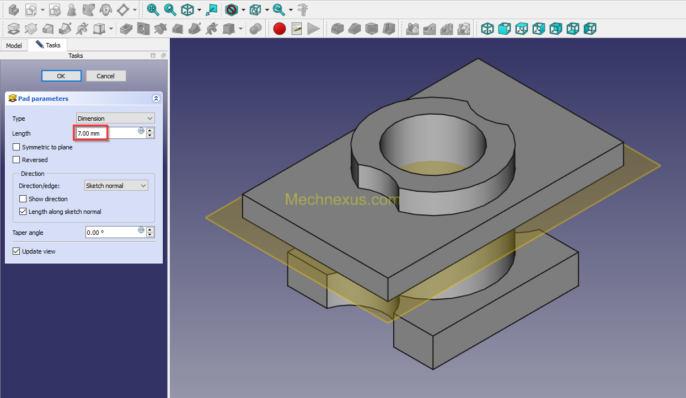Switch to Top view cube
686x398 pixels.
click(522, 28)
